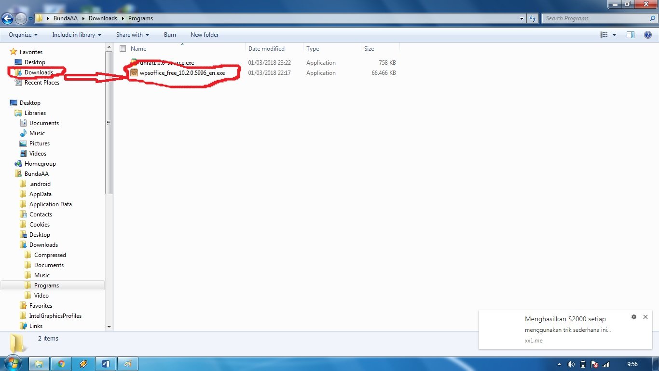This screenshot has width=659, height=371.
Task: Open Google Chrome from taskbar
Action: 61,364
